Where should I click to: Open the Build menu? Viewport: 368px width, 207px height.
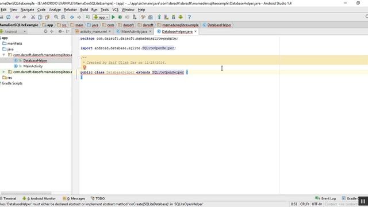click(84, 10)
